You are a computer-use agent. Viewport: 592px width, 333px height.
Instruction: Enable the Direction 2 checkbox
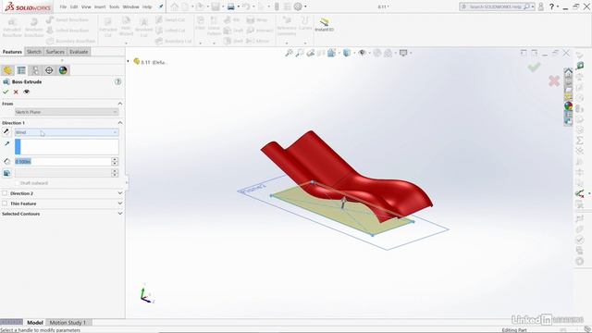click(x=5, y=193)
